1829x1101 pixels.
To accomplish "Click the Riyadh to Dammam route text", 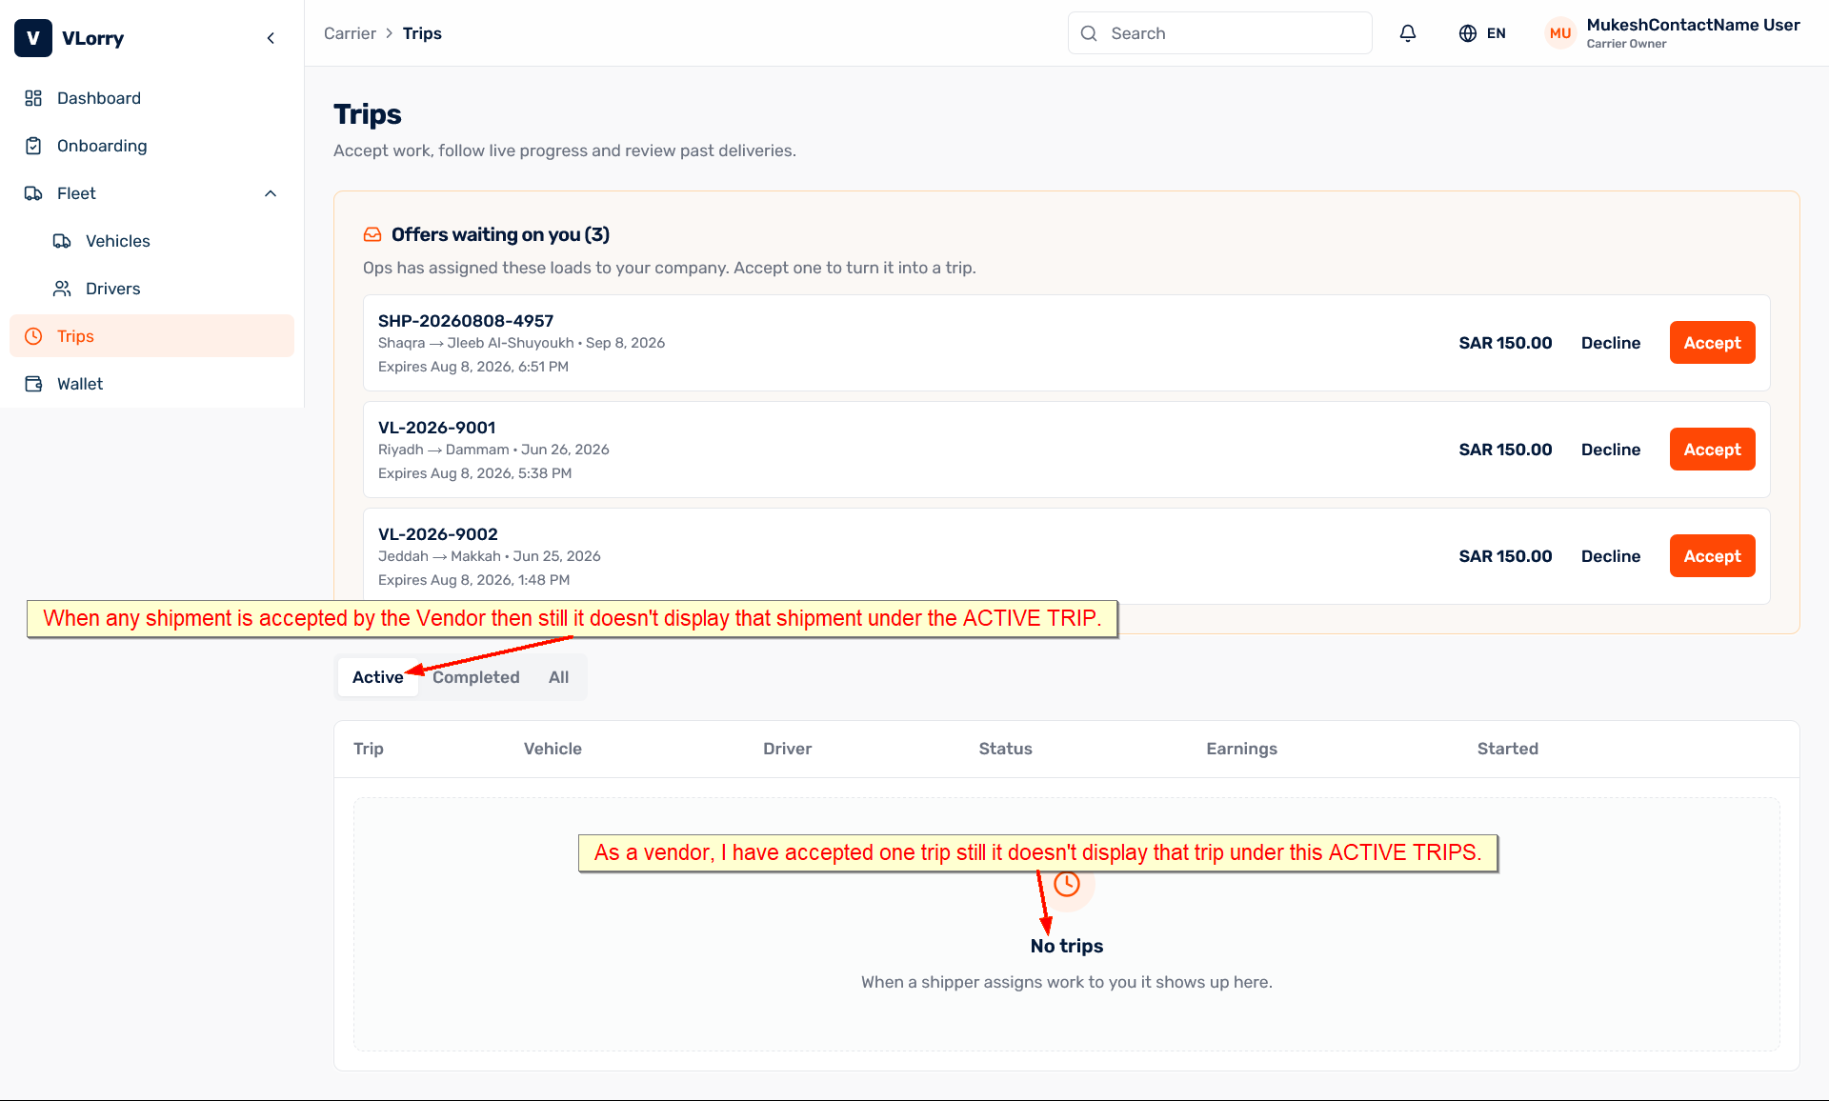I will (444, 450).
